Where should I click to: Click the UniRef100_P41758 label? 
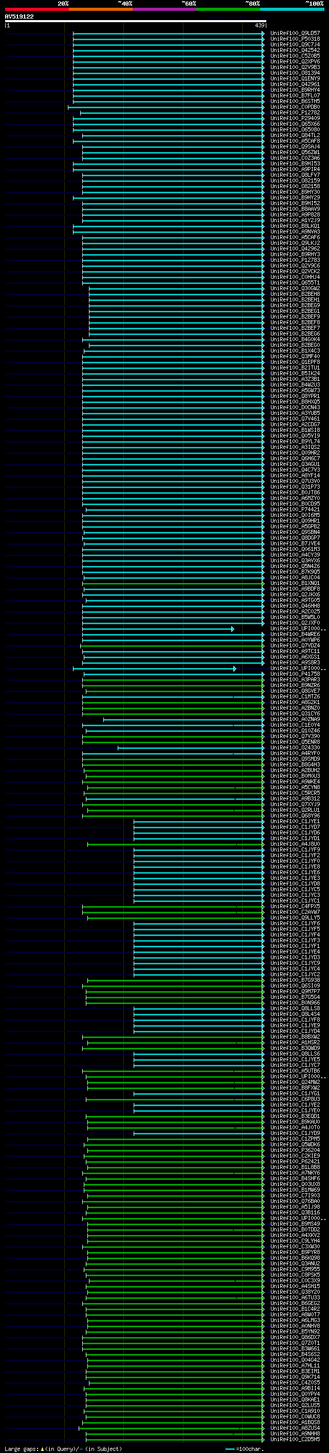295,674
